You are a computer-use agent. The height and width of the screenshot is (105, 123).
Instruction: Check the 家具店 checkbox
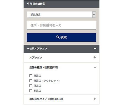[31, 91]
